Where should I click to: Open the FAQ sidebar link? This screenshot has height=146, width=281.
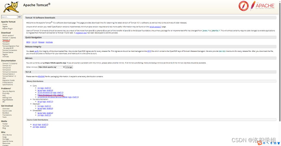pyautogui.click(x=4, y=95)
